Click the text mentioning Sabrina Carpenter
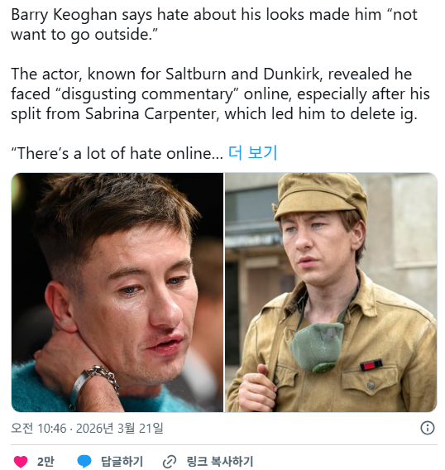This screenshot has width=445, height=470. 152,113
